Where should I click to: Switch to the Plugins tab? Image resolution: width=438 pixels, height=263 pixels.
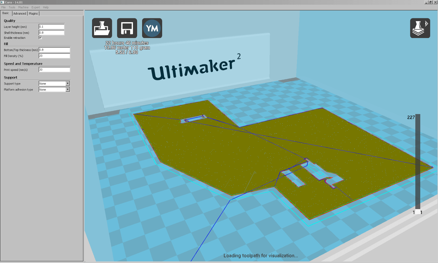tap(33, 13)
